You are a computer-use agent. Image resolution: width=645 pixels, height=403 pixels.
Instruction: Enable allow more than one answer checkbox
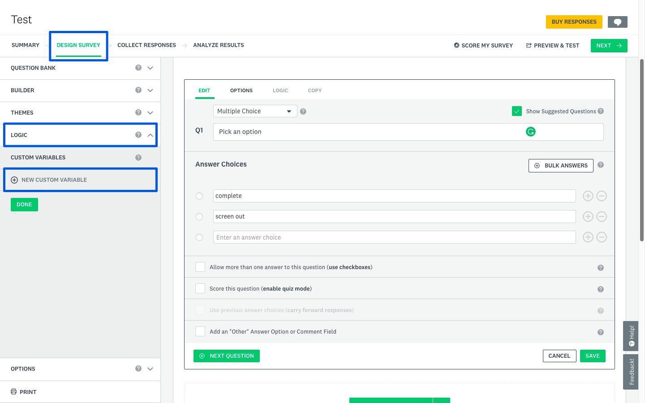[x=200, y=267]
